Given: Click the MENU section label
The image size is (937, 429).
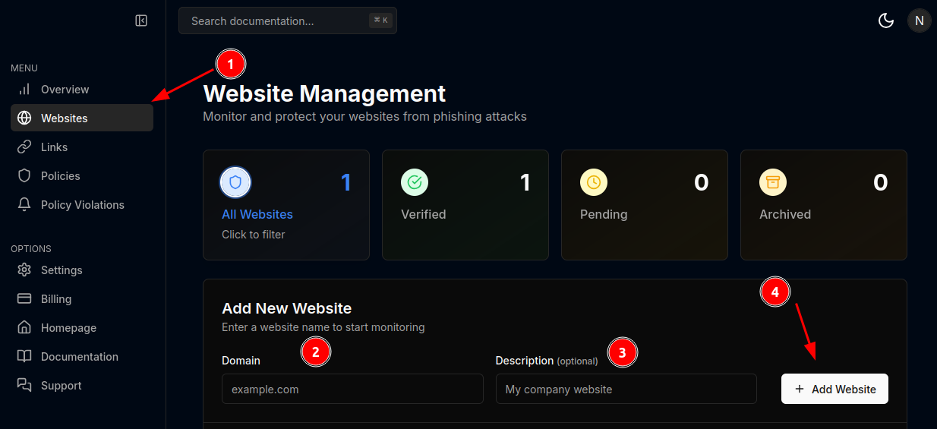Looking at the screenshot, I should click(x=24, y=68).
